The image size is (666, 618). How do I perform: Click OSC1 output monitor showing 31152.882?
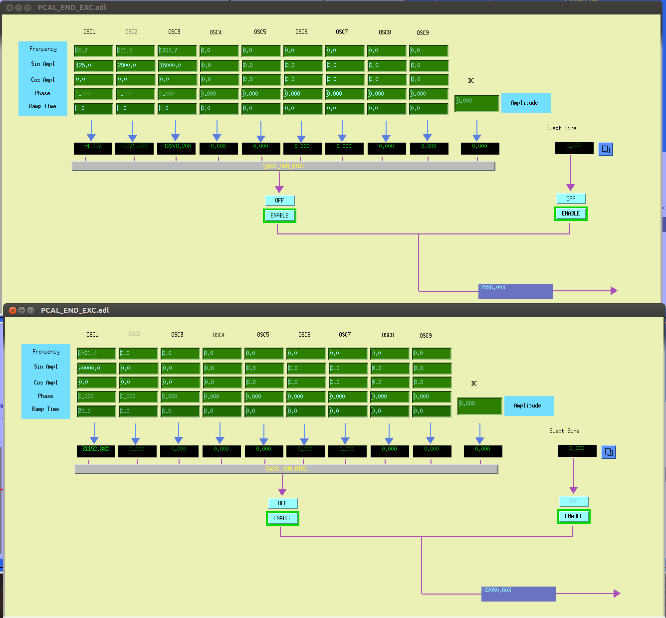pyautogui.click(x=96, y=451)
